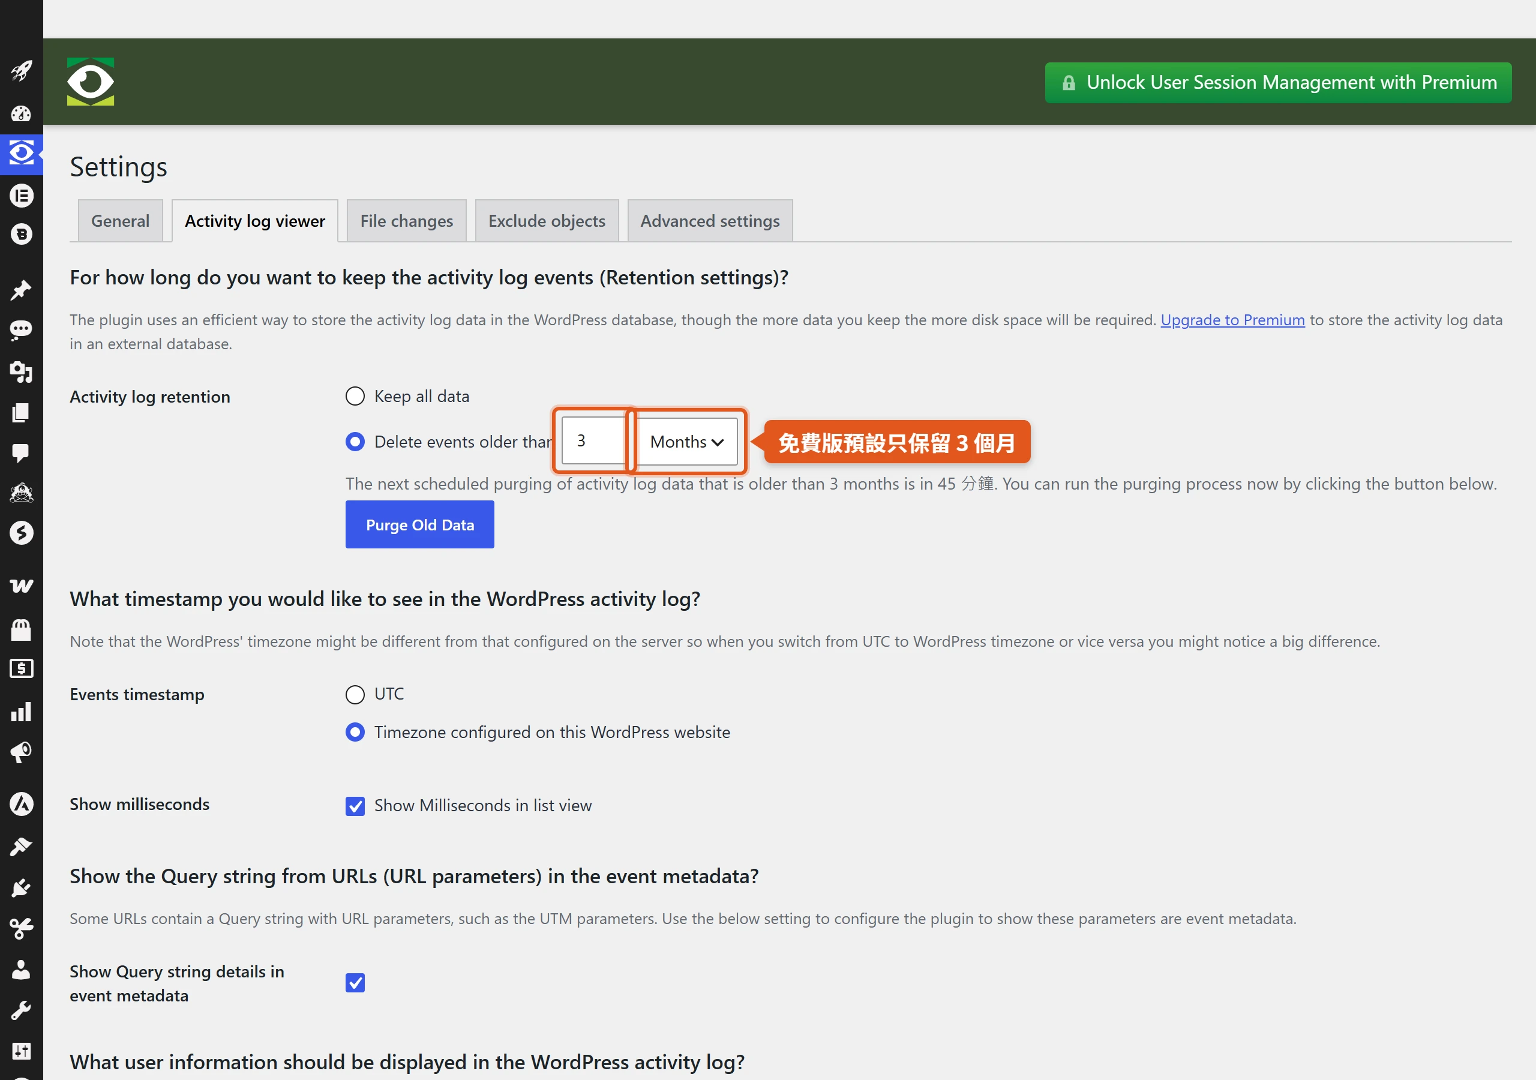Screen dimensions: 1536x1080
Task: Open the Payments dollar sign icon
Action: pos(22,668)
